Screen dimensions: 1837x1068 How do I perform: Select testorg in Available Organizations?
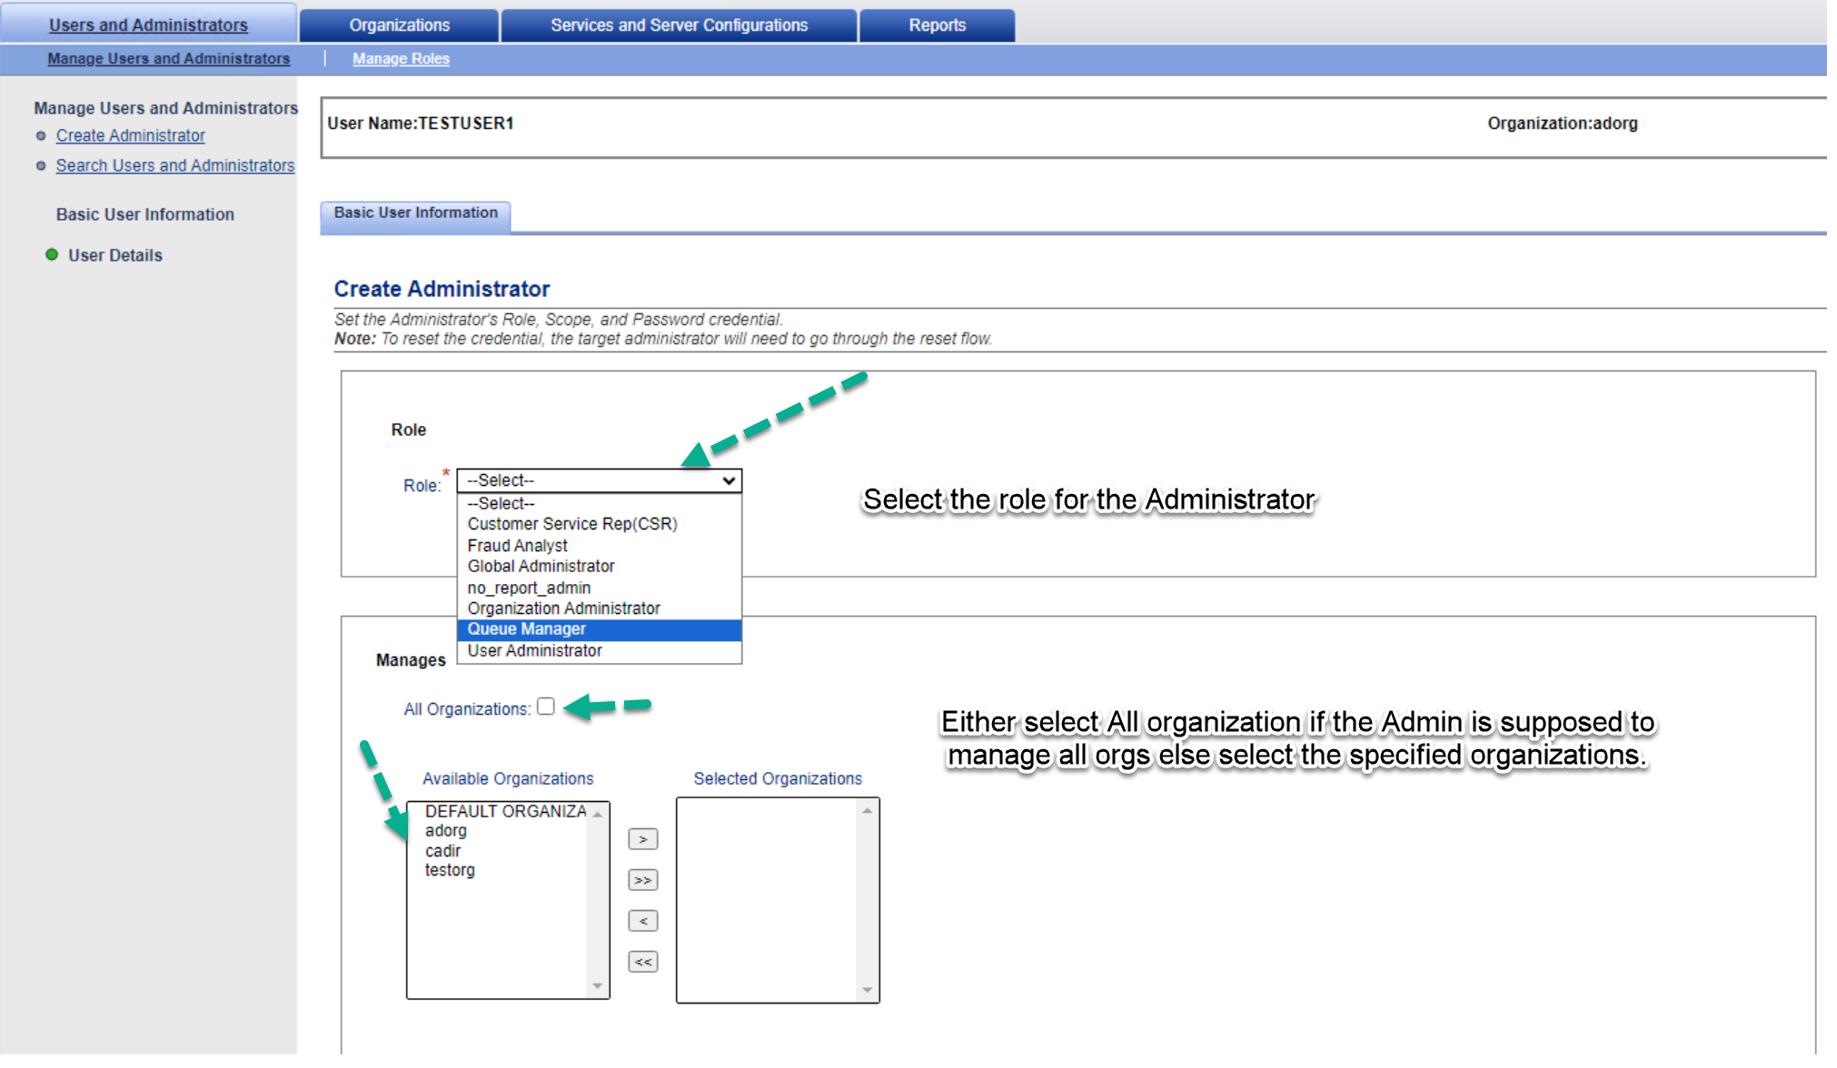point(450,870)
